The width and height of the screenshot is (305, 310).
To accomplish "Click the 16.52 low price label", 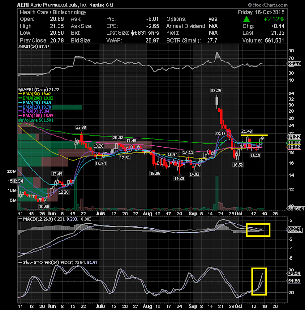I will tap(238, 165).
